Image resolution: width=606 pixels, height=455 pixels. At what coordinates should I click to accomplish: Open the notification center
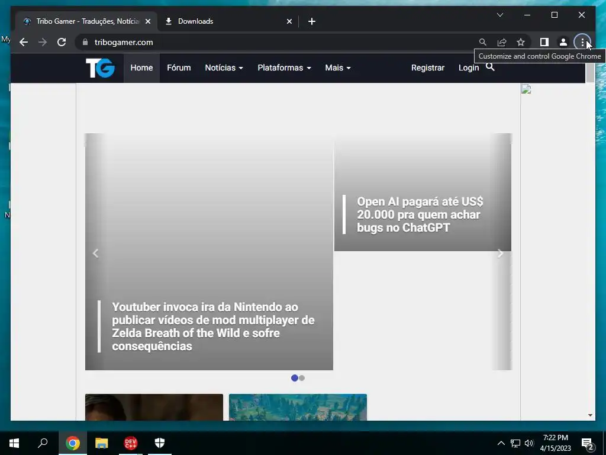pos(588,444)
